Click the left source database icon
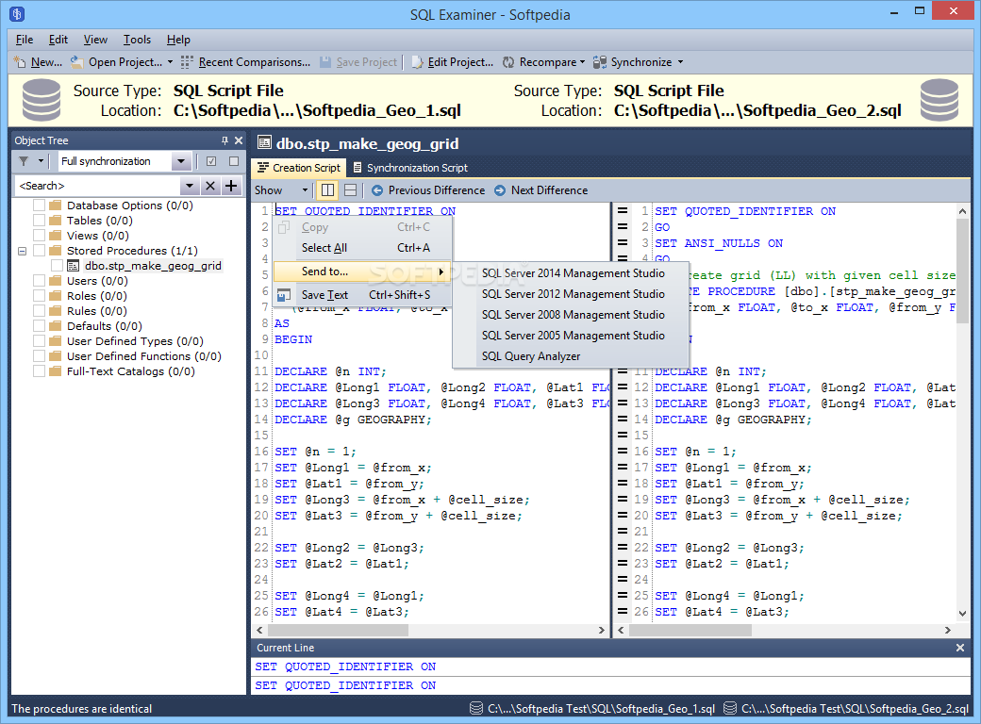 [42, 100]
